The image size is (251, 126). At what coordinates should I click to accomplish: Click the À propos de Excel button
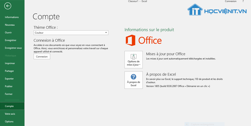pos(134,80)
